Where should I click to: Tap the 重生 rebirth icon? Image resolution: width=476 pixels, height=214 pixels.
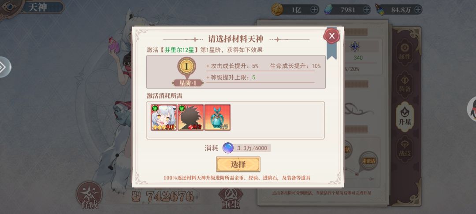point(231,197)
